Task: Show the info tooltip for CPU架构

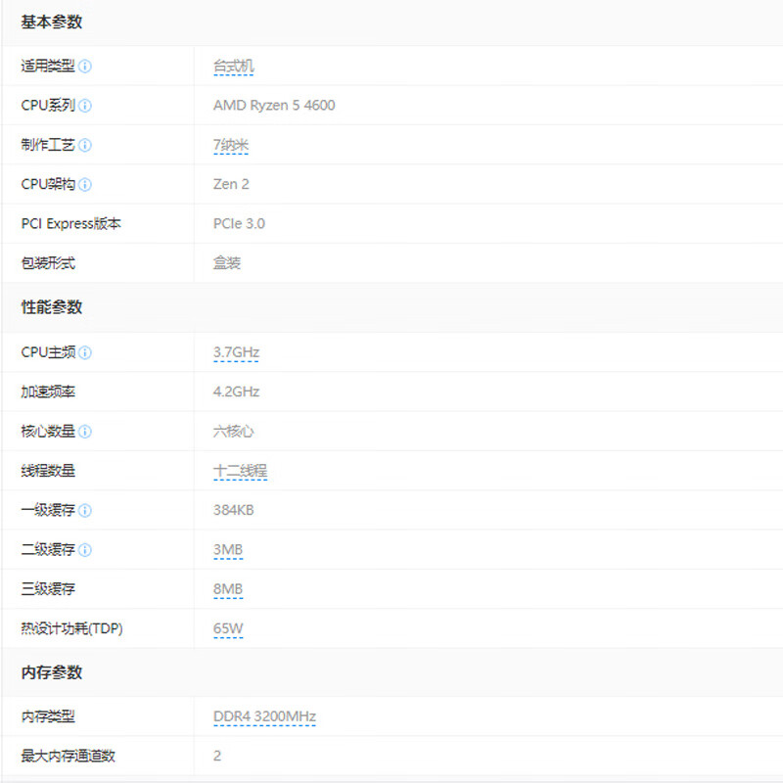Action: point(85,184)
